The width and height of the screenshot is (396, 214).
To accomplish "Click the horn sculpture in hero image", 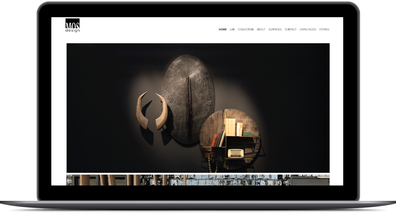I will [151, 111].
